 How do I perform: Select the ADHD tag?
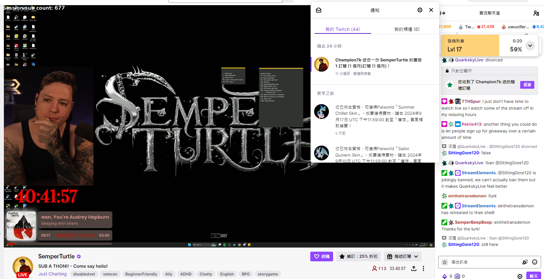pos(186,274)
